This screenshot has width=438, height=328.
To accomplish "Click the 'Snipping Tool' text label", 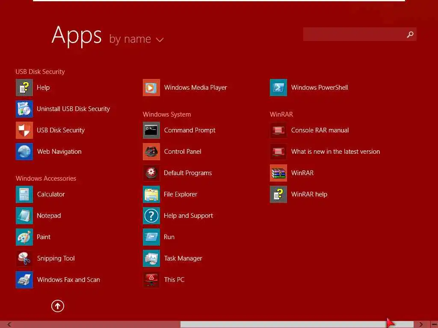I will [x=56, y=258].
